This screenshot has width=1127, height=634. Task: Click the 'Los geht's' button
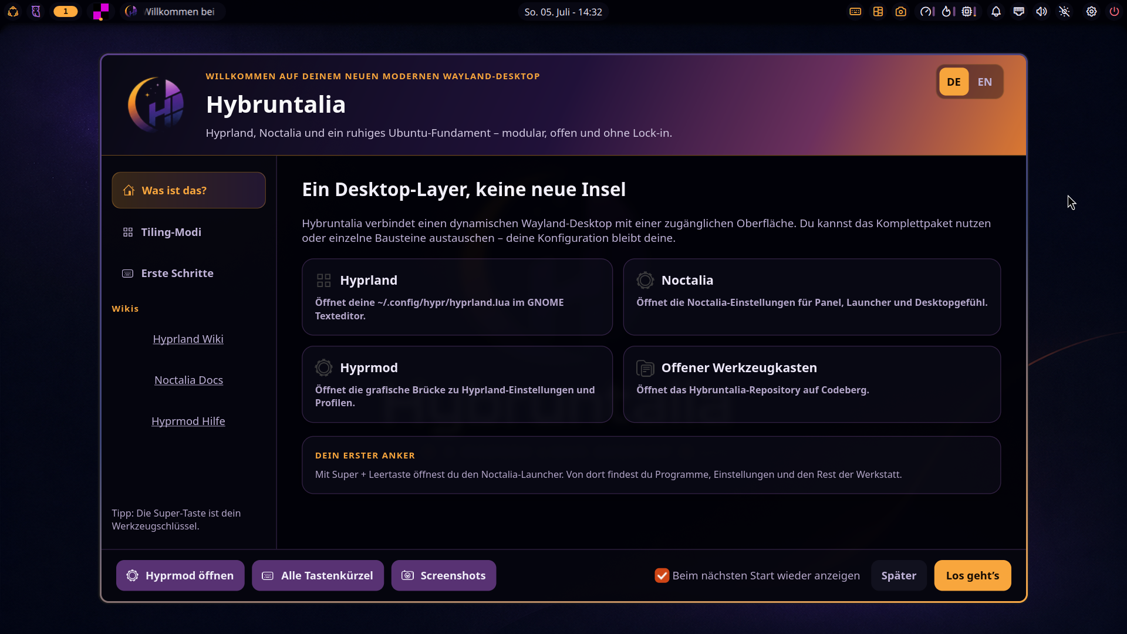pos(972,575)
